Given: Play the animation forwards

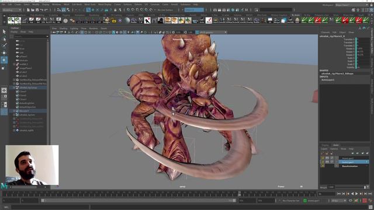Looking at the screenshot, I should pos(356,194).
